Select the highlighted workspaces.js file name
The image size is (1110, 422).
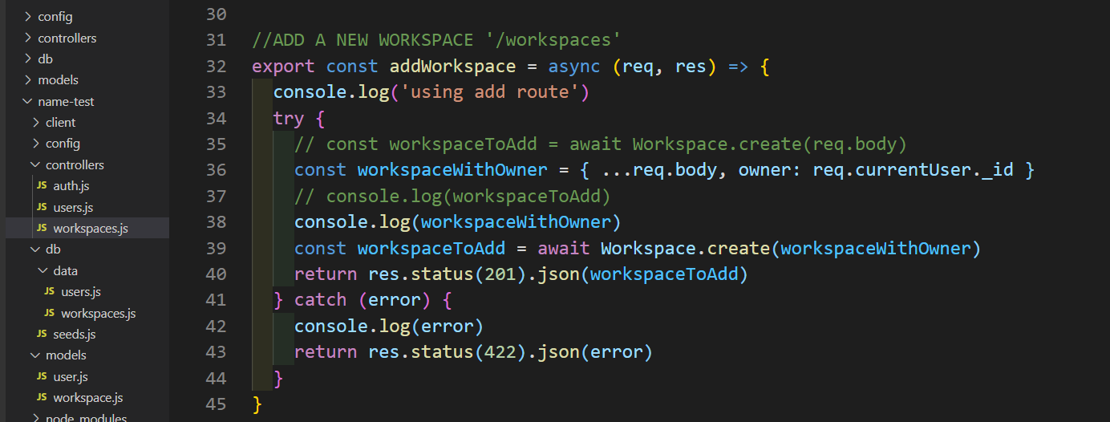[x=91, y=229]
